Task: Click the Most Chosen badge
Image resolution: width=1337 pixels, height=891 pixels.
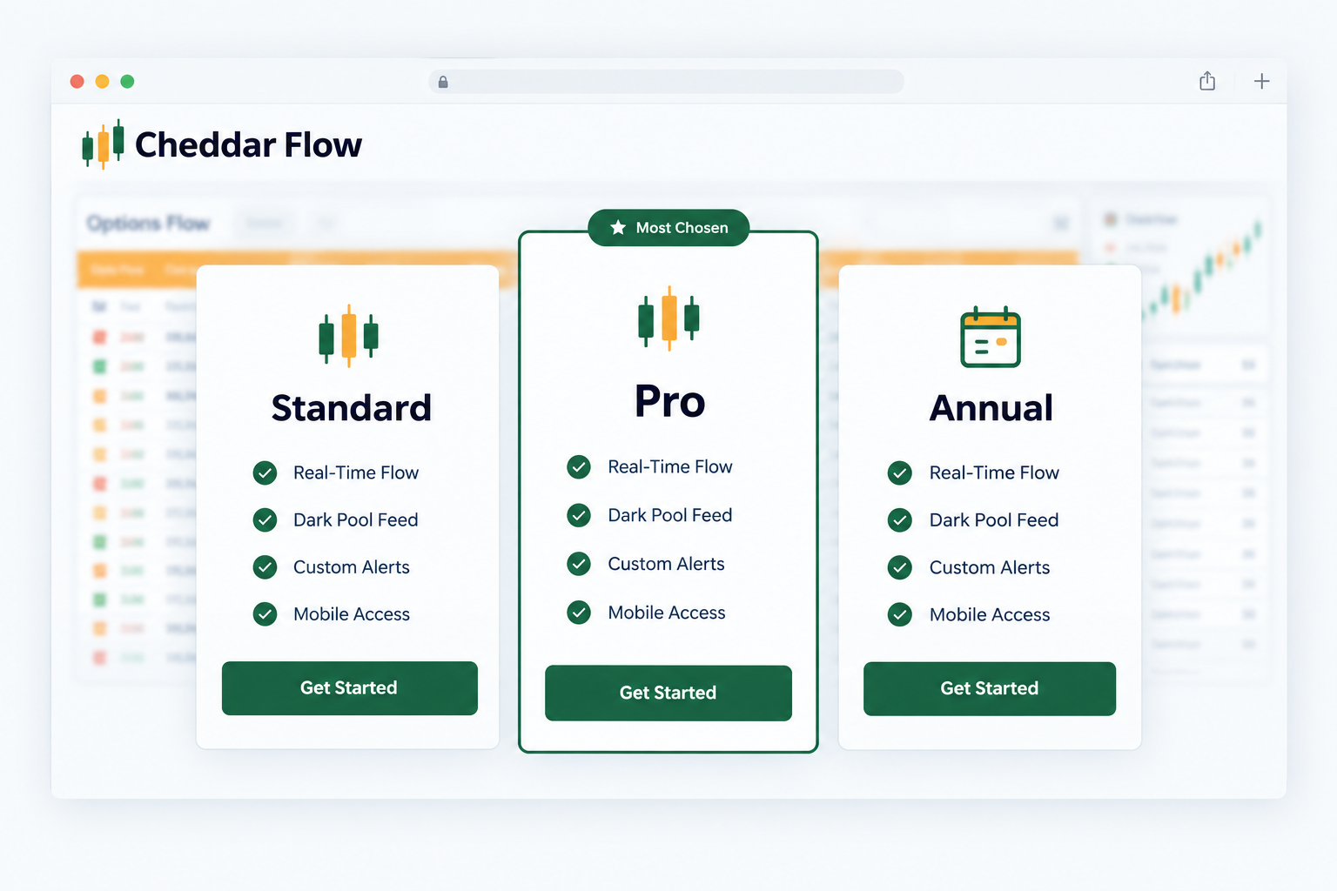Action: click(668, 228)
